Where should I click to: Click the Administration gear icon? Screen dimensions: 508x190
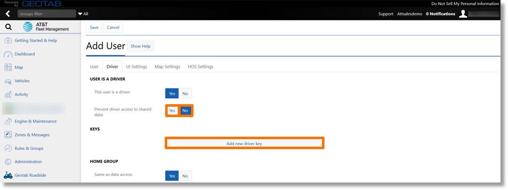8,162
